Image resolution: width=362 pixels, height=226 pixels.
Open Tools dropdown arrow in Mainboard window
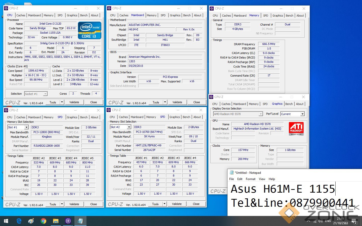pos(165,102)
